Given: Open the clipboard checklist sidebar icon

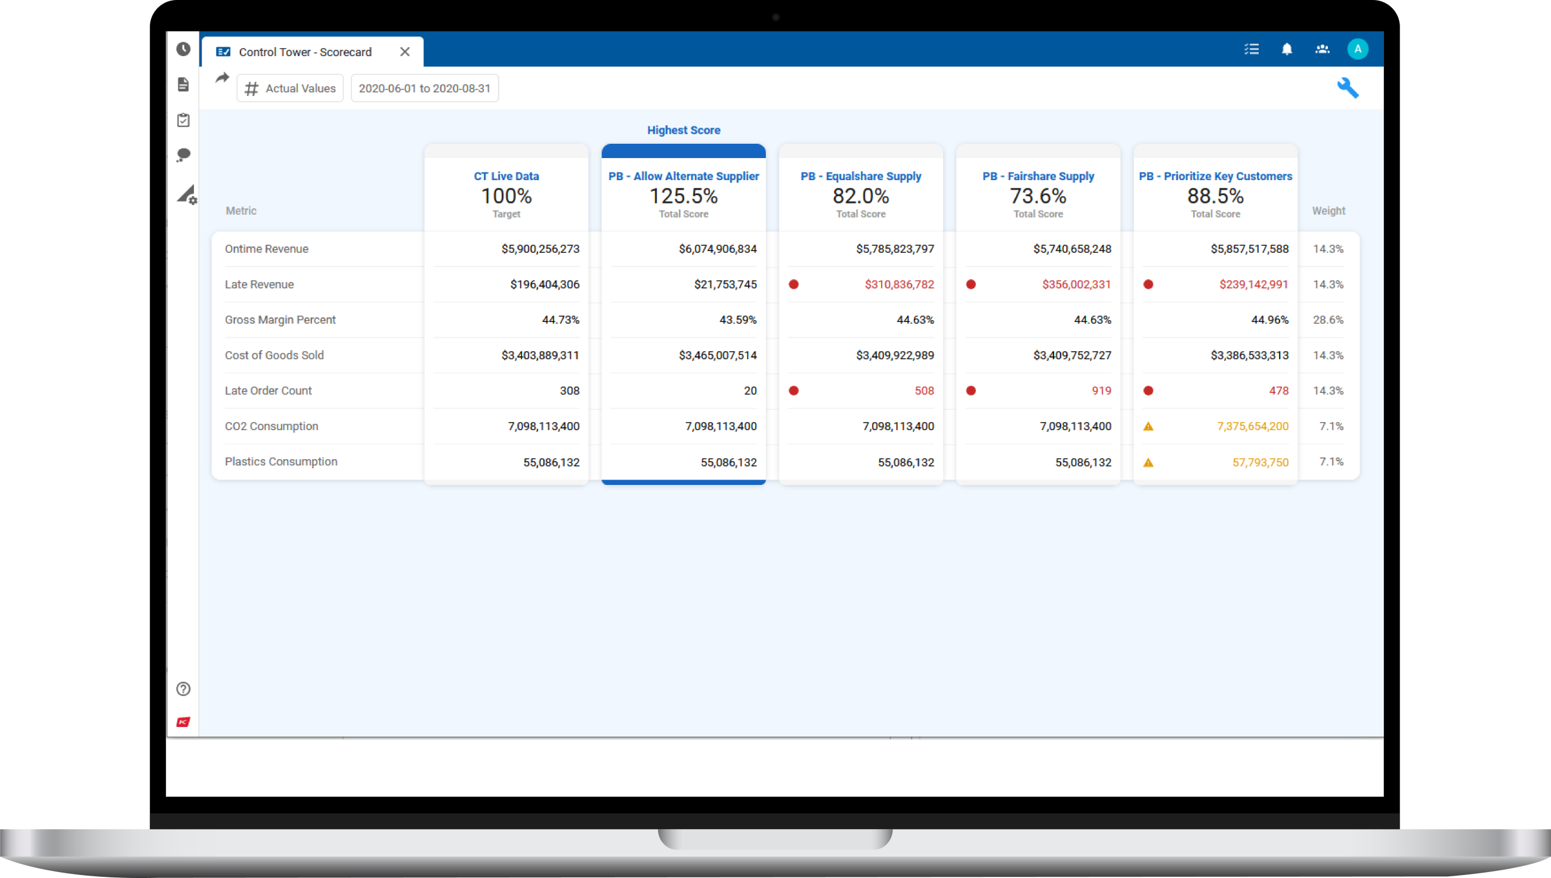Looking at the screenshot, I should [x=183, y=120].
